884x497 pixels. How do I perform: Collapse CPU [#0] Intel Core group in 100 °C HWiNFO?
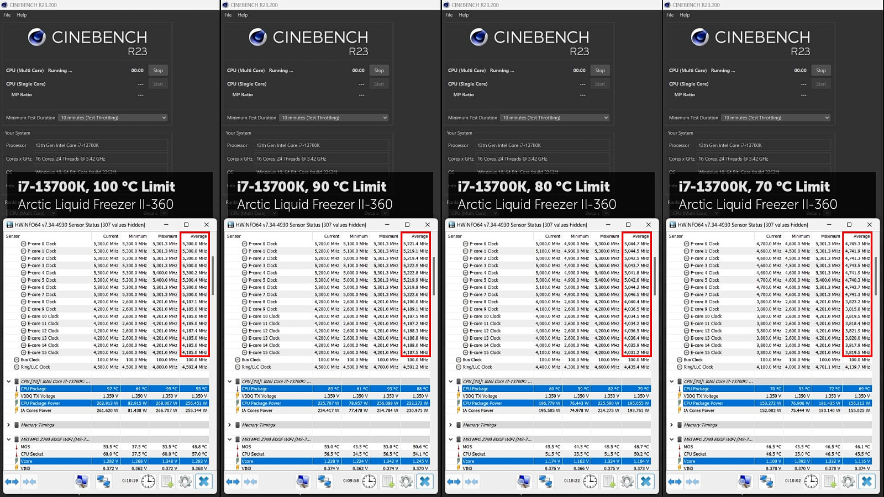(x=9, y=381)
